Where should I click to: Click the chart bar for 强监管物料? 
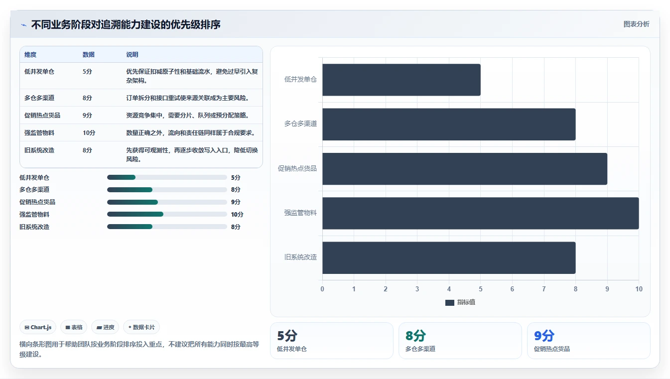click(481, 213)
